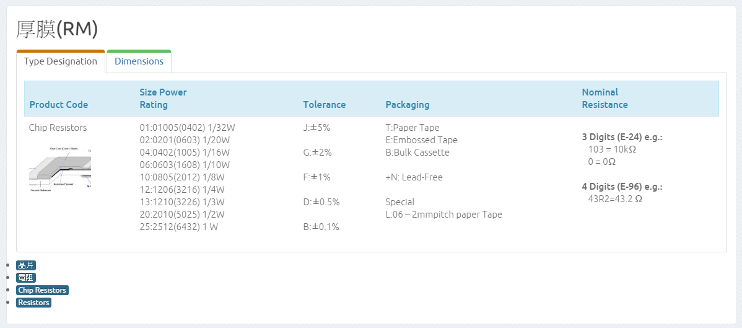742x328 pixels.
Task: Open the 晶片 tag link
Action: tap(26, 265)
